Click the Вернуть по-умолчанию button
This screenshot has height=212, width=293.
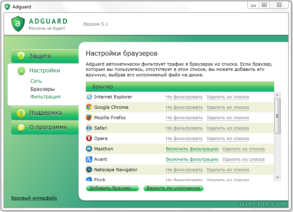(173, 188)
